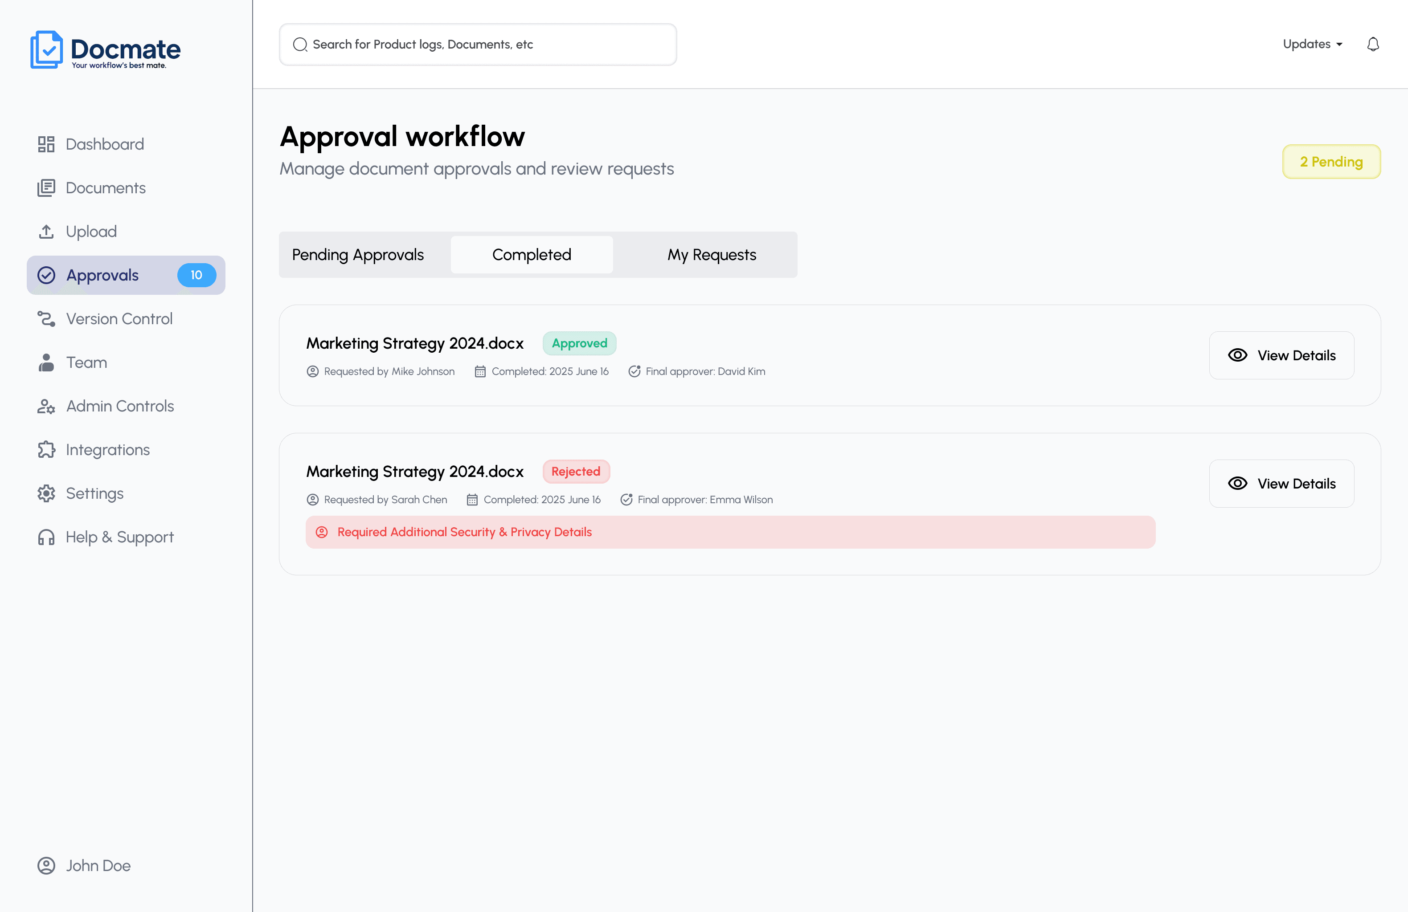Open the My Requests tab
This screenshot has width=1408, height=912.
point(712,255)
